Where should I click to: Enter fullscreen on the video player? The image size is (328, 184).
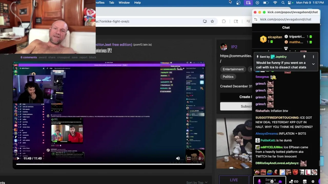tap(189, 158)
